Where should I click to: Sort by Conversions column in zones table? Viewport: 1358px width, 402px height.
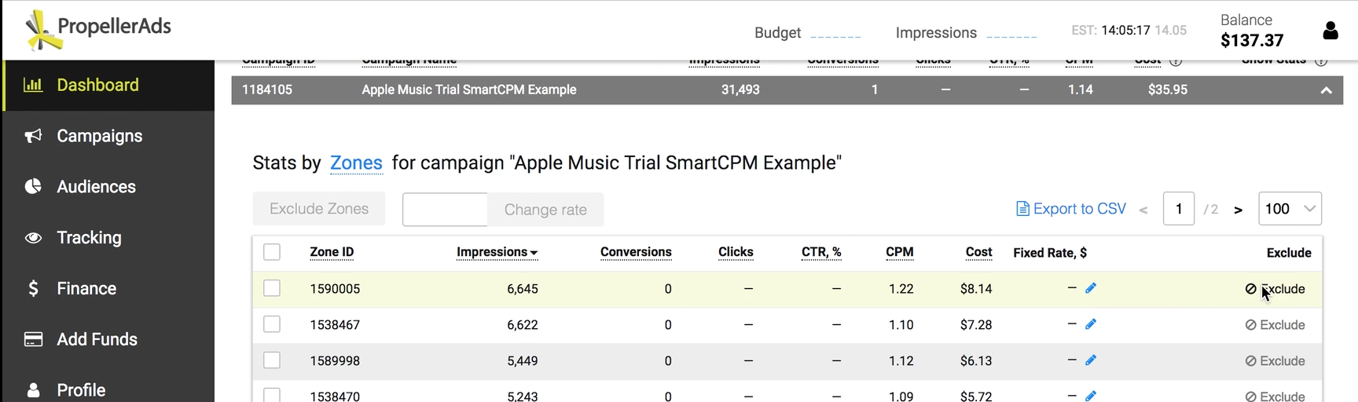636,252
